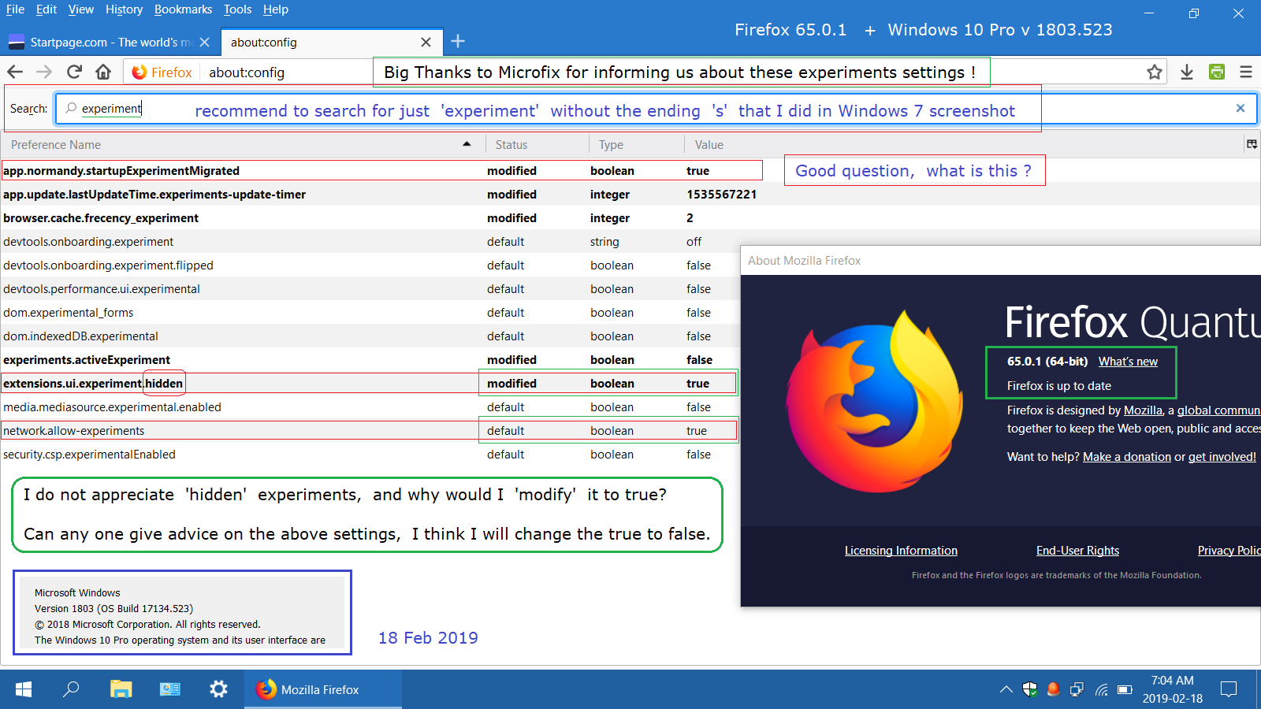
Task: Sort by the Type column header
Action: 636,145
